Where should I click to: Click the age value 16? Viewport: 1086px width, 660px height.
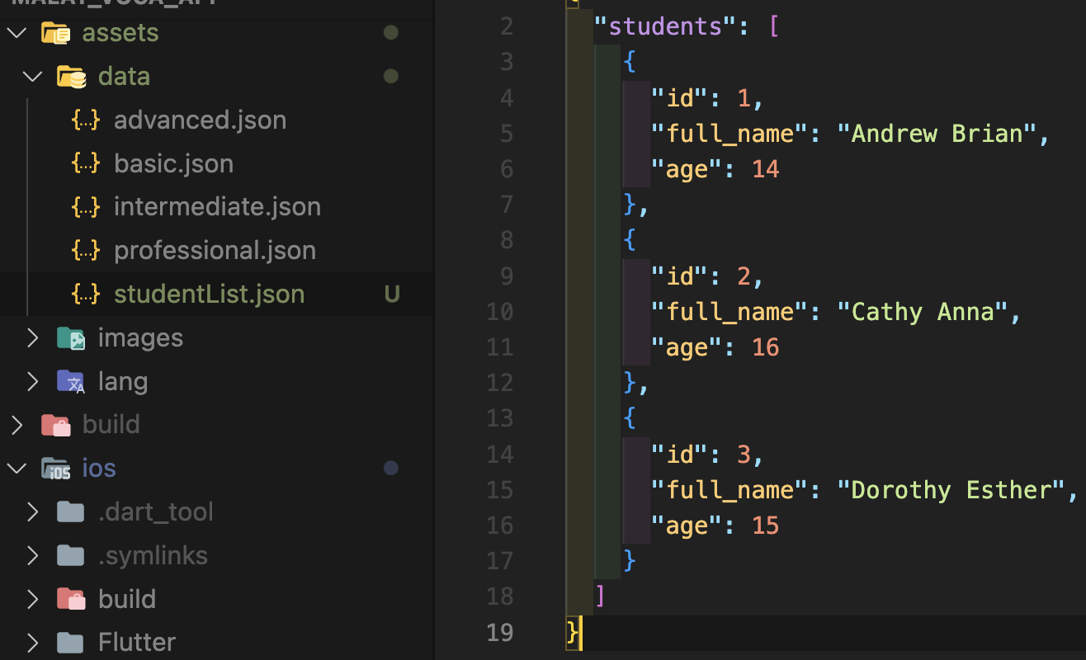[766, 348]
